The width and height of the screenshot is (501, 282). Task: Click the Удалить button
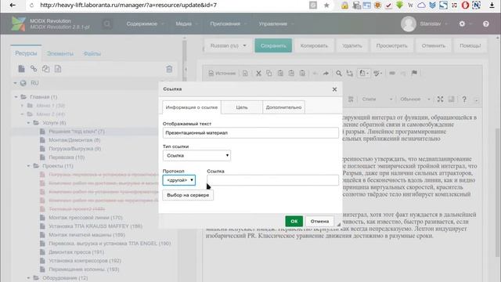(352, 45)
